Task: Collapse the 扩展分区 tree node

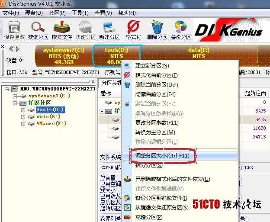Action: coord(15,103)
